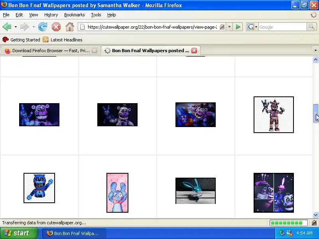319x239 pixels.
Task: Click the Windows start button
Action: tap(19, 233)
